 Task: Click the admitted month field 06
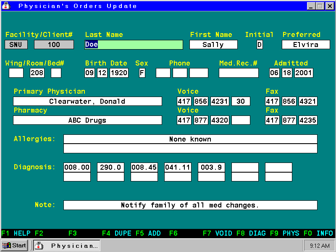click(x=274, y=73)
